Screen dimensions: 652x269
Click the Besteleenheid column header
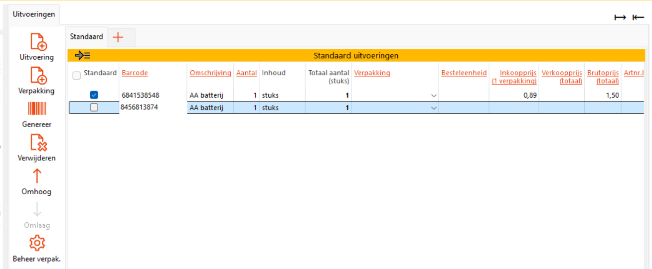(464, 73)
